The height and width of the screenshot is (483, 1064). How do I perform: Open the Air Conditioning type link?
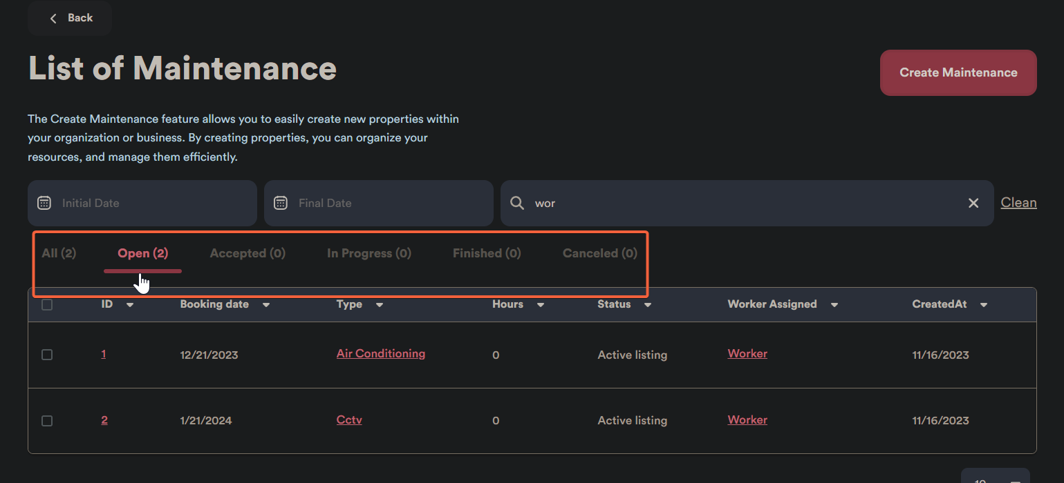(x=381, y=353)
